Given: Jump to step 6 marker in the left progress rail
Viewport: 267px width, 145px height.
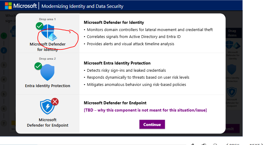Looking at the screenshot, I should coord(4,109).
